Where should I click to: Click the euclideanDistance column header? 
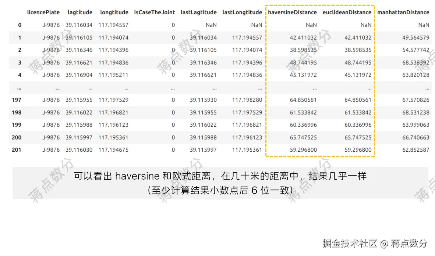point(347,12)
